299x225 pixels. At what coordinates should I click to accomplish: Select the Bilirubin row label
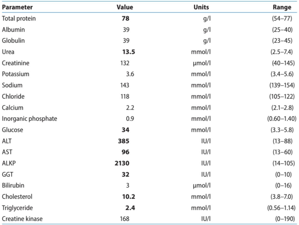click(x=13, y=185)
